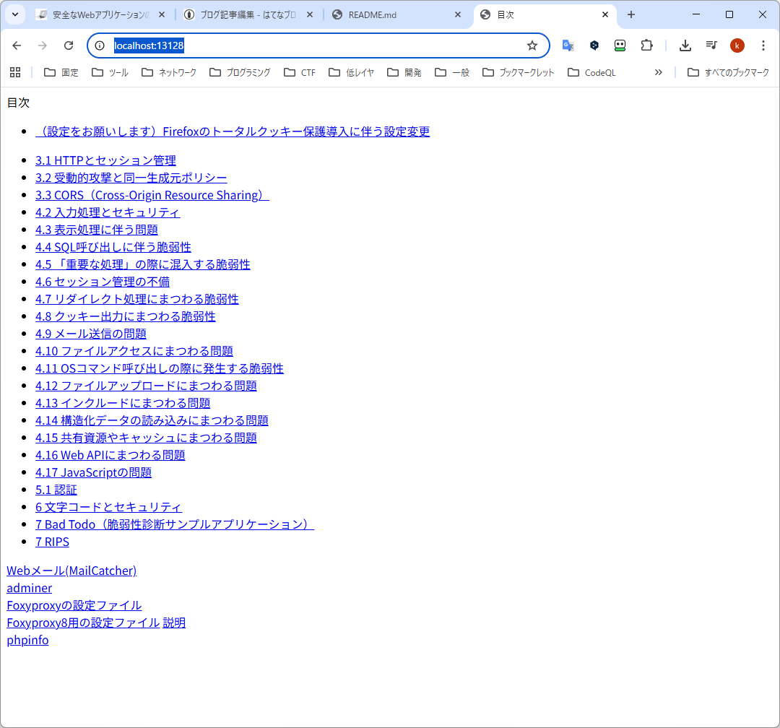
Task: Open link 4.3 表示処理に伴う問題
Action: [x=97, y=230]
